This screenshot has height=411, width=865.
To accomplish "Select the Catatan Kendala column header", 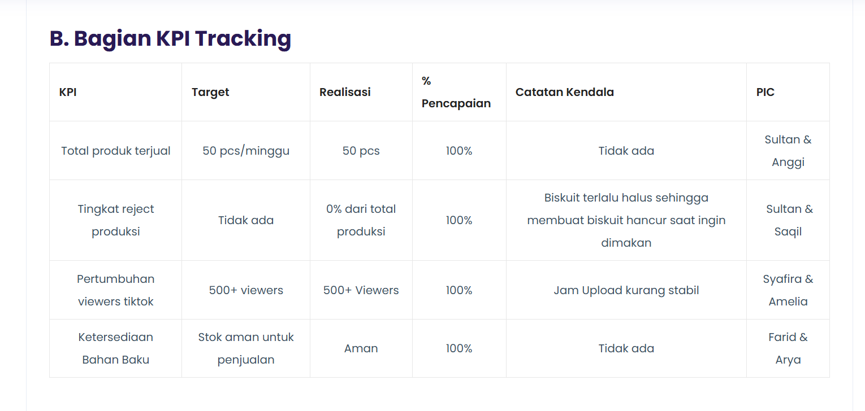I will [626, 92].
